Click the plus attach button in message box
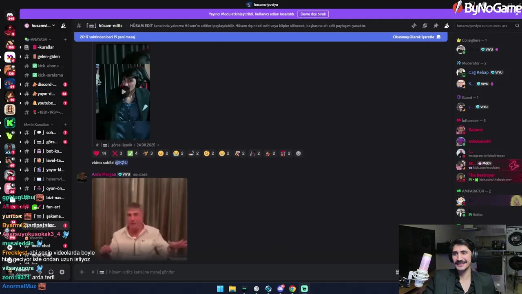522x294 pixels. [82, 272]
